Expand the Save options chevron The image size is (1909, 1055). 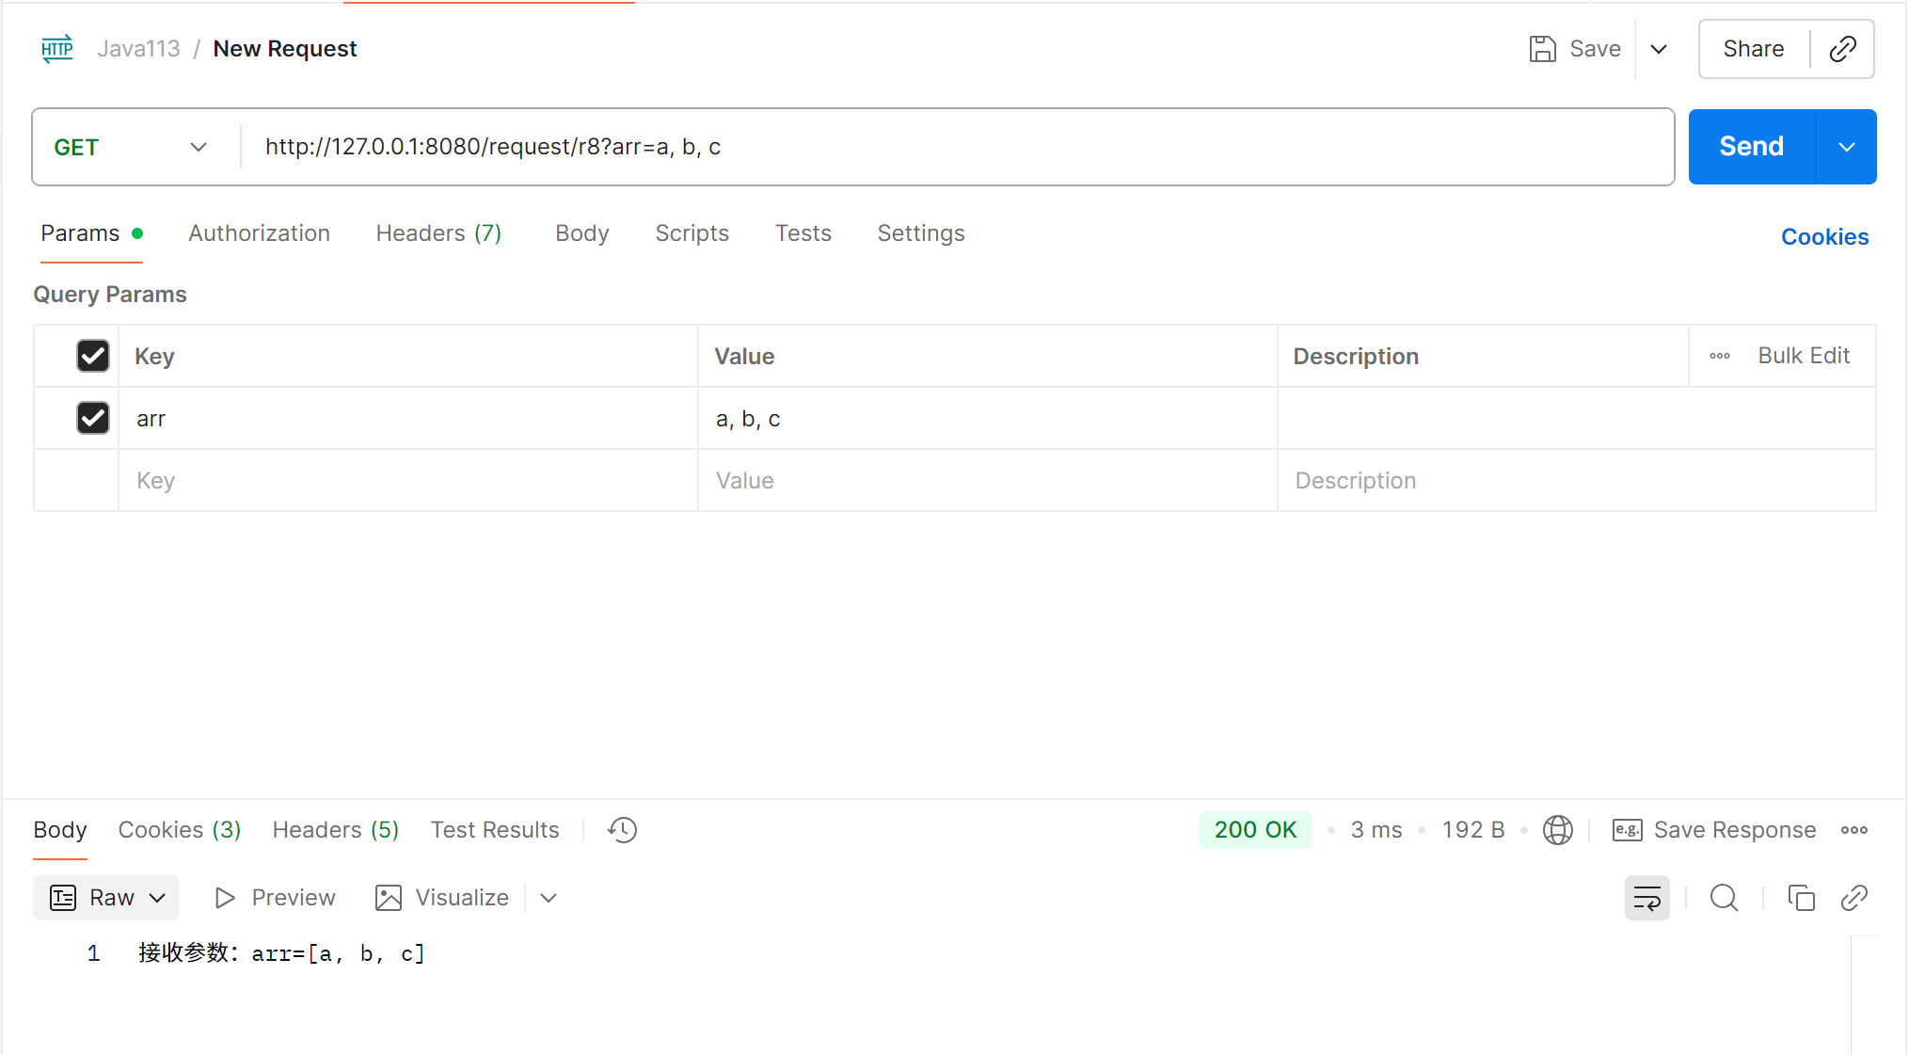coord(1659,49)
